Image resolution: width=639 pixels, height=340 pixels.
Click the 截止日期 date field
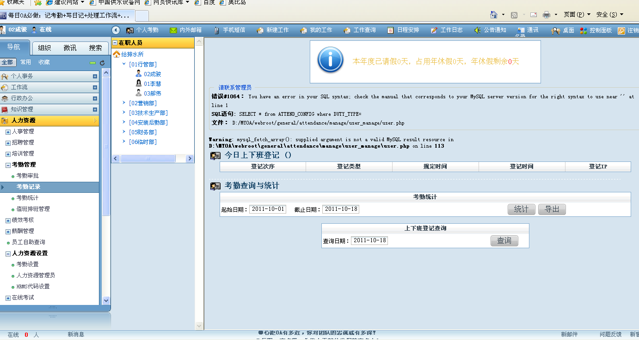(341, 209)
